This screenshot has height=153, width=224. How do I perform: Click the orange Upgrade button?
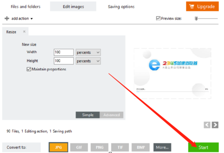[x=202, y=6]
